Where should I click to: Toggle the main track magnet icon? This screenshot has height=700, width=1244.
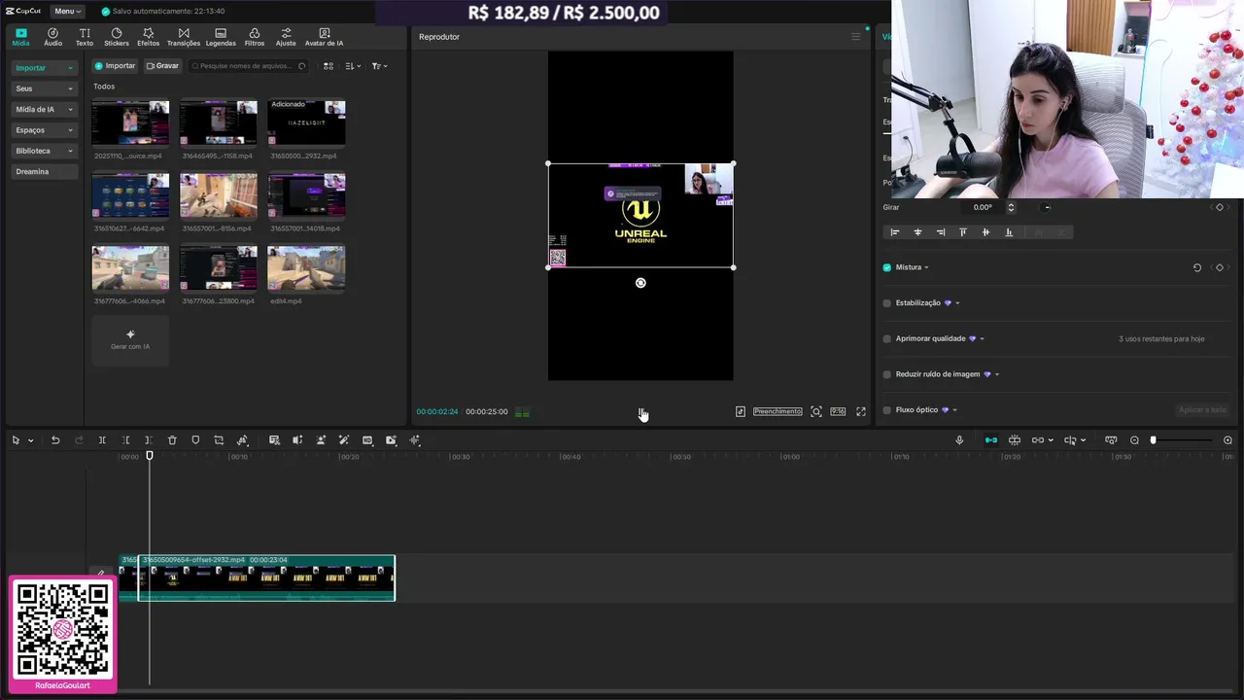point(991,440)
